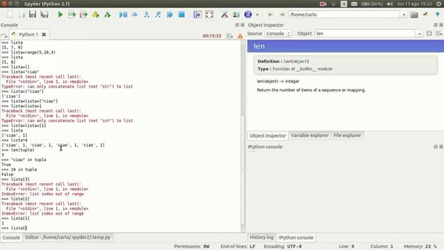Open the Editor temp.py tab

pyautogui.click(x=68, y=237)
